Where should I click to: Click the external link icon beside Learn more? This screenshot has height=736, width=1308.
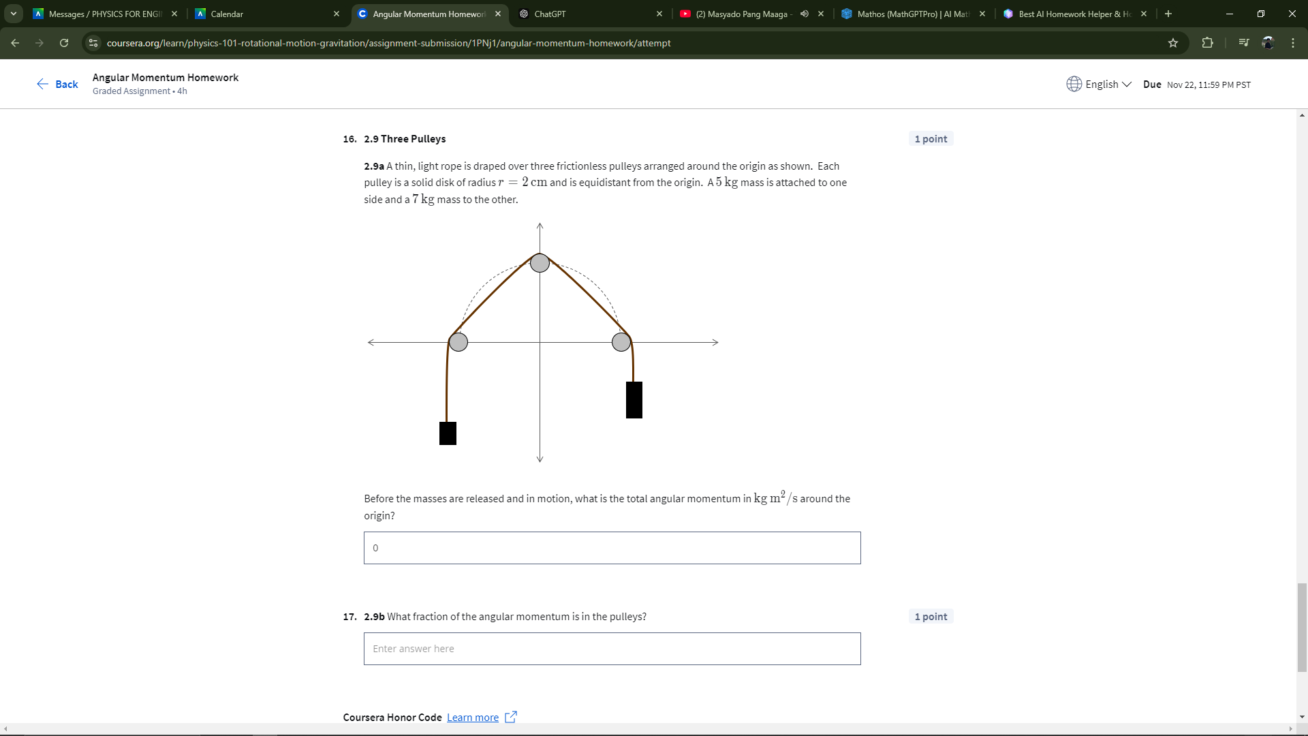coord(511,717)
